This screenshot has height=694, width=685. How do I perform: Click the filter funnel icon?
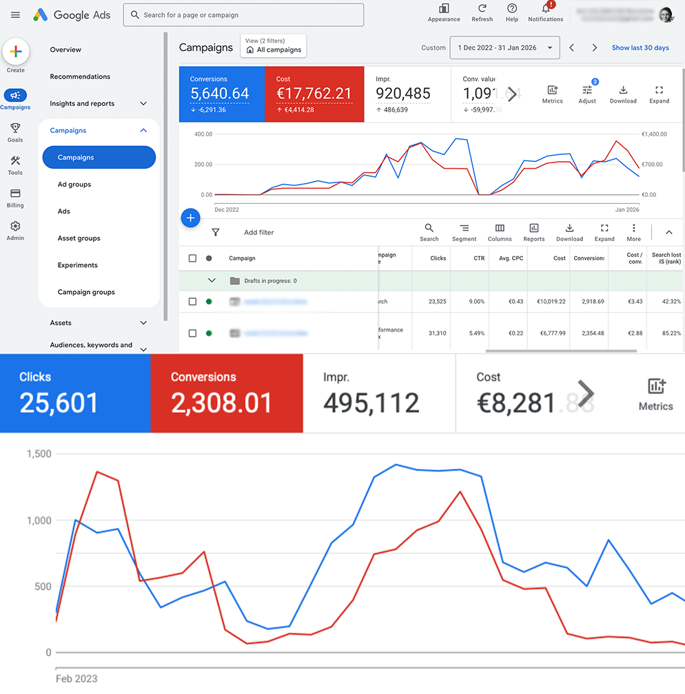[x=215, y=233]
